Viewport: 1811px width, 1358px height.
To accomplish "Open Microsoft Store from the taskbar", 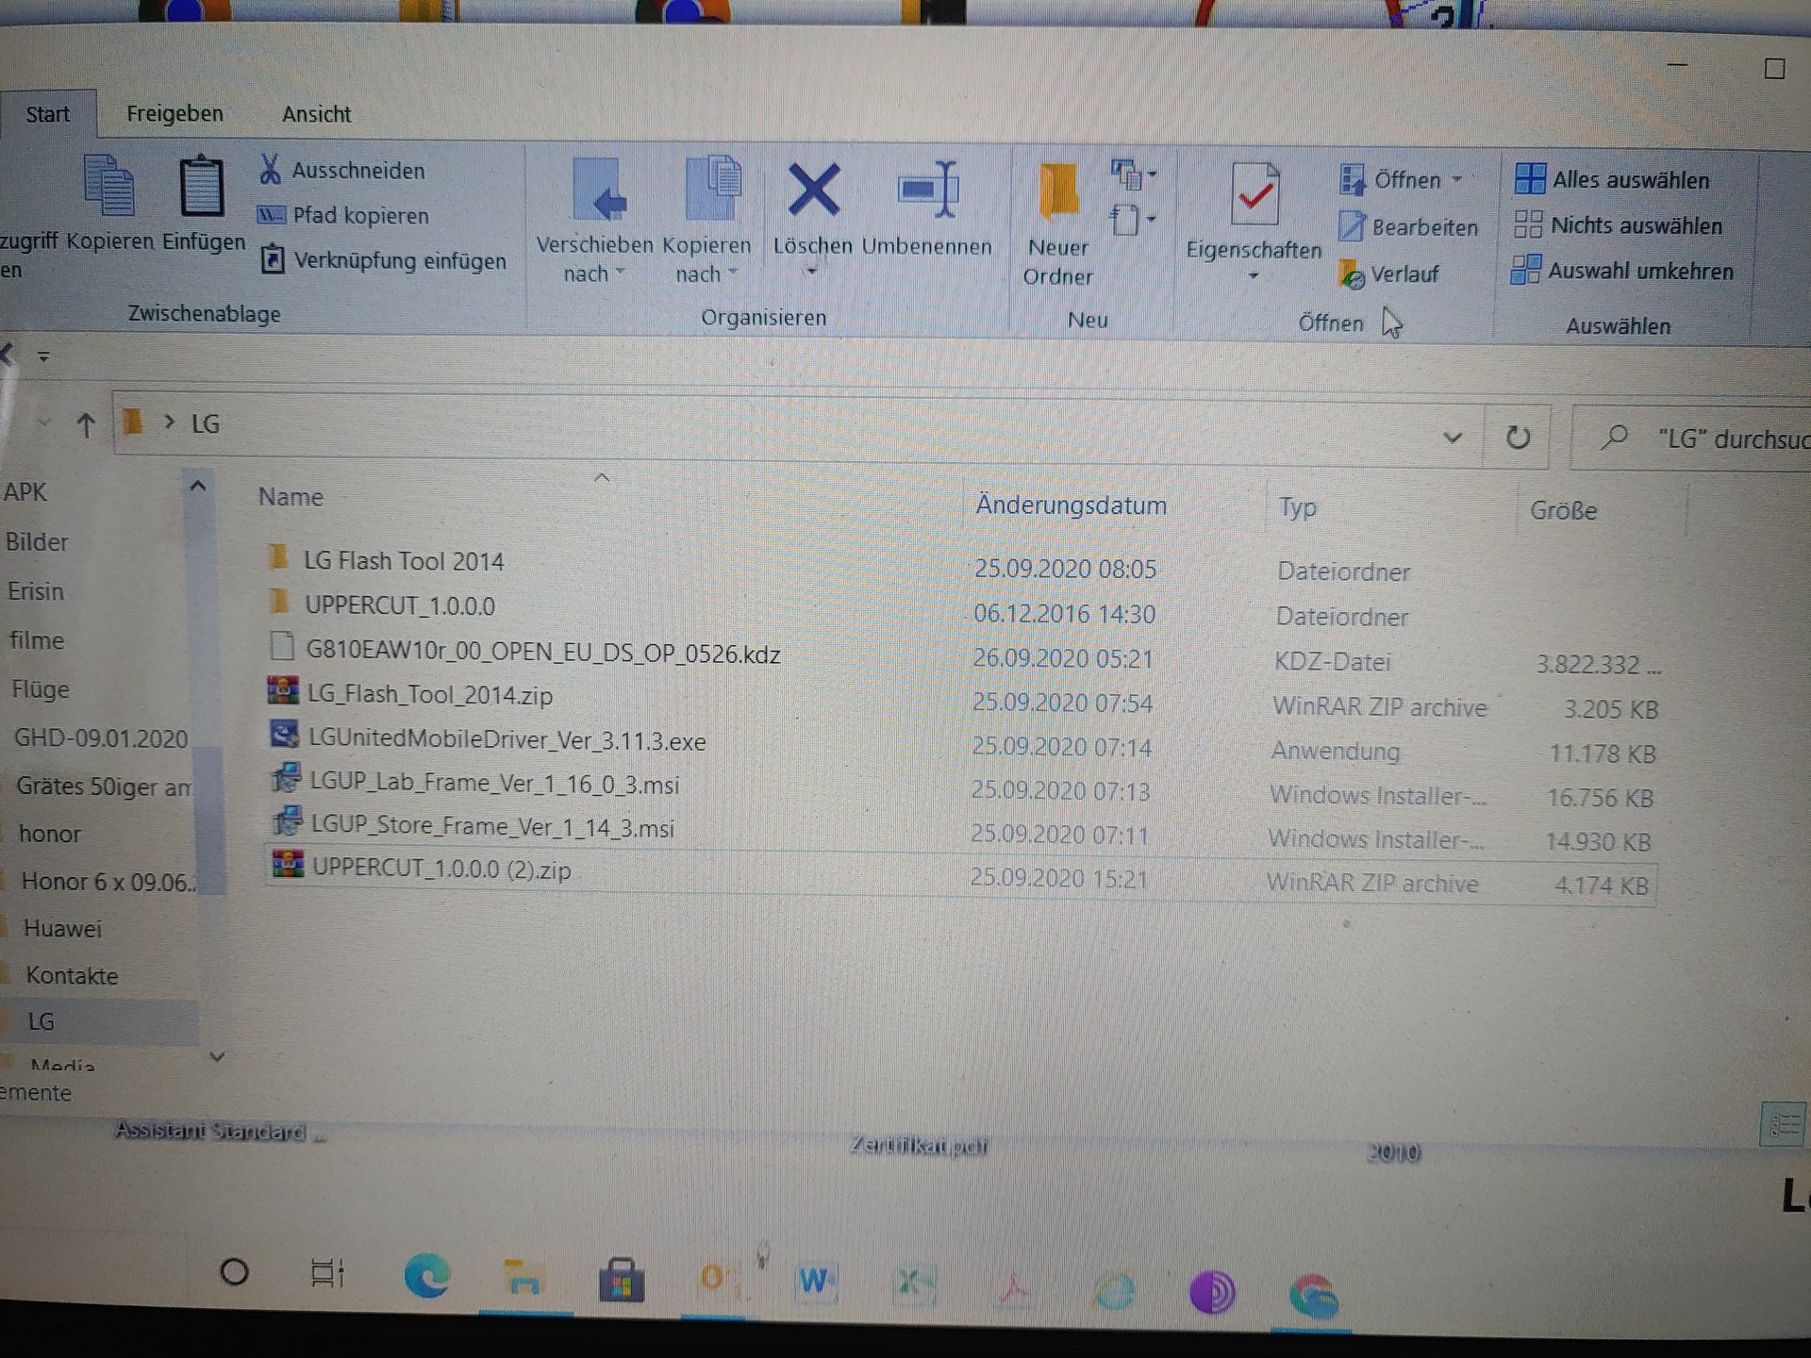I will [x=622, y=1283].
